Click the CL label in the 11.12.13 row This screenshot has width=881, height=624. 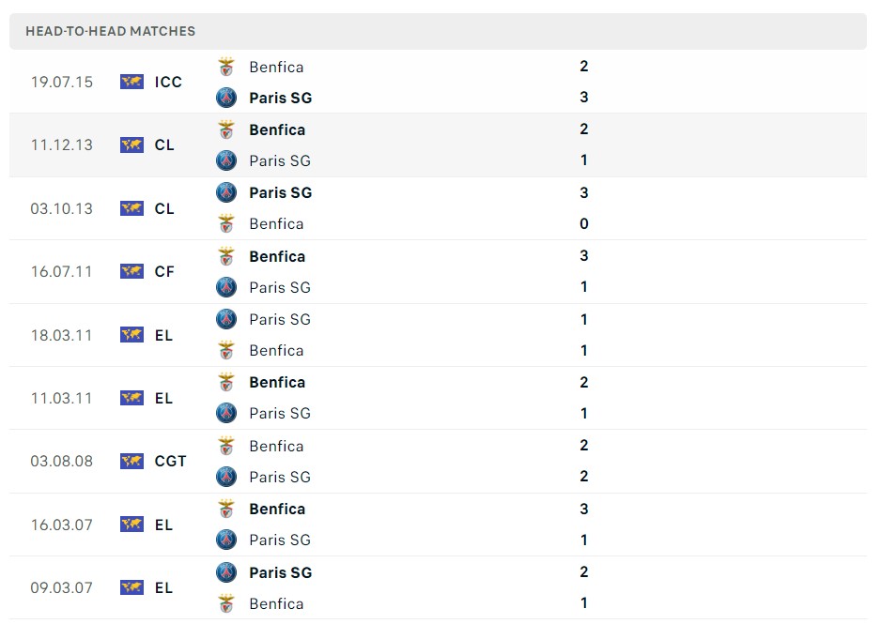click(163, 145)
